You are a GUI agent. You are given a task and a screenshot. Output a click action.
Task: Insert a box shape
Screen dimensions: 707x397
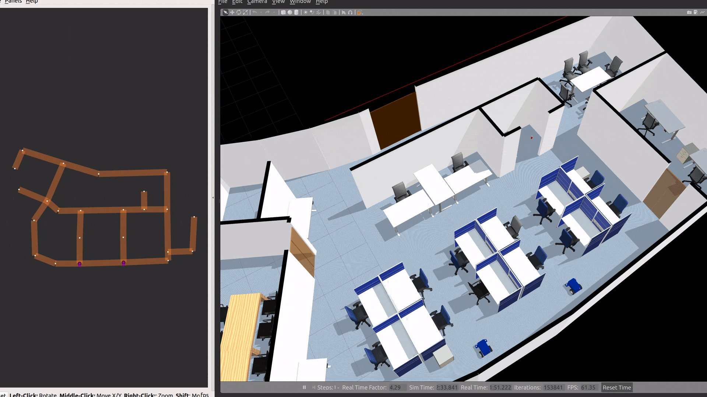[283, 12]
